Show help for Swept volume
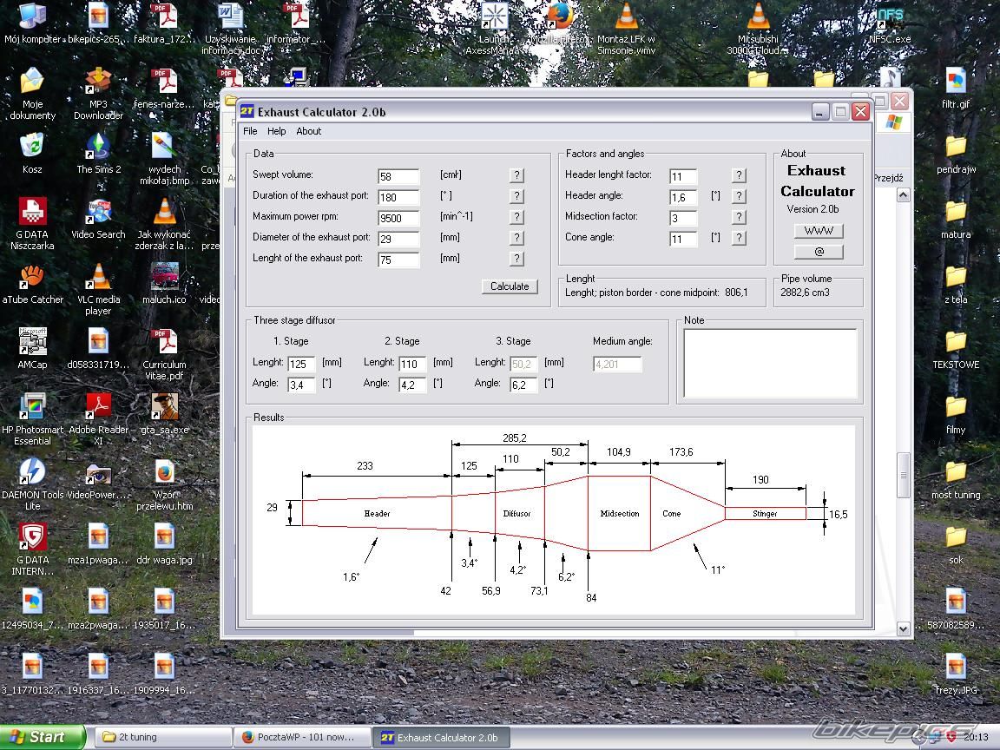 coord(516,175)
